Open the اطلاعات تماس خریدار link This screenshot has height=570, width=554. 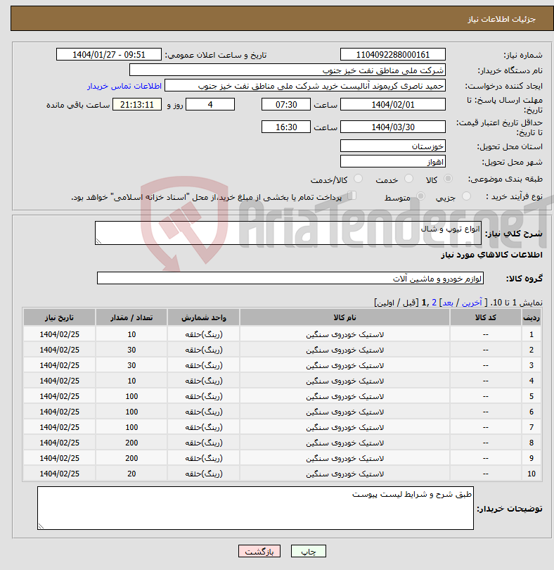[124, 86]
